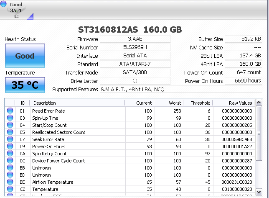Click the ID column header

tap(23, 103)
